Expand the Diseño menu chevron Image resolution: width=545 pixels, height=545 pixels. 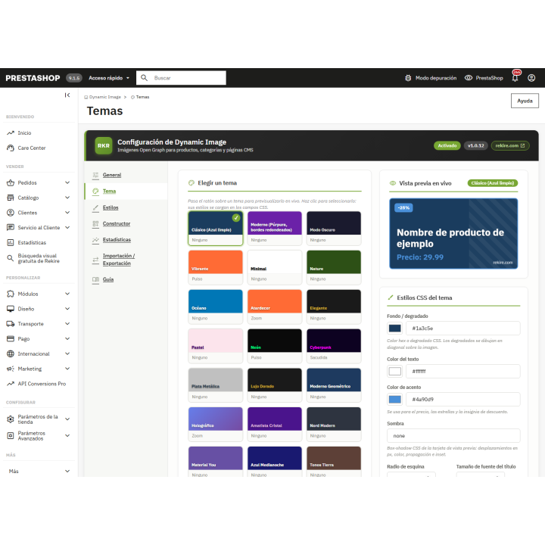coord(67,309)
